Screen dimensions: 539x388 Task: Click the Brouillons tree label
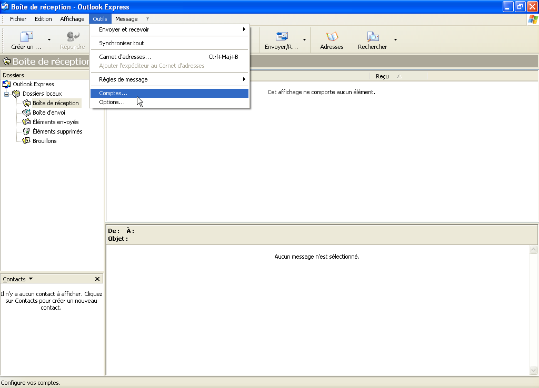coord(45,141)
